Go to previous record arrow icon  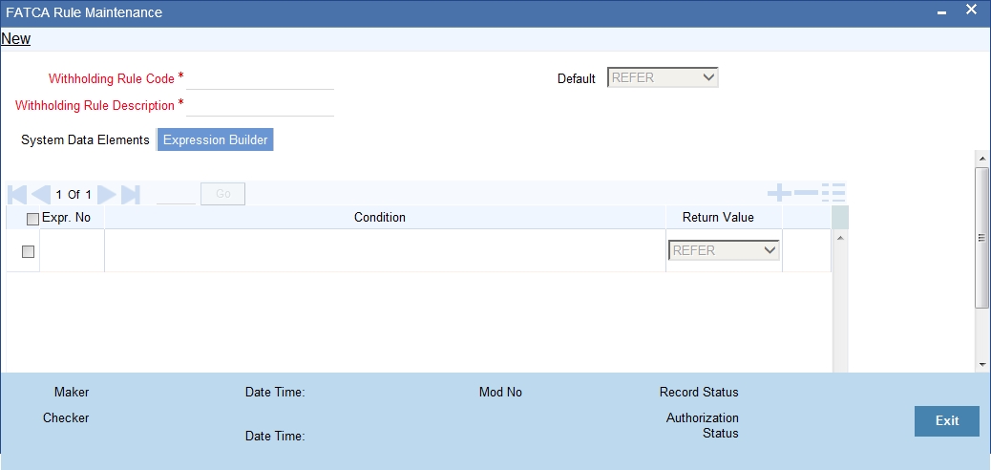pyautogui.click(x=41, y=194)
